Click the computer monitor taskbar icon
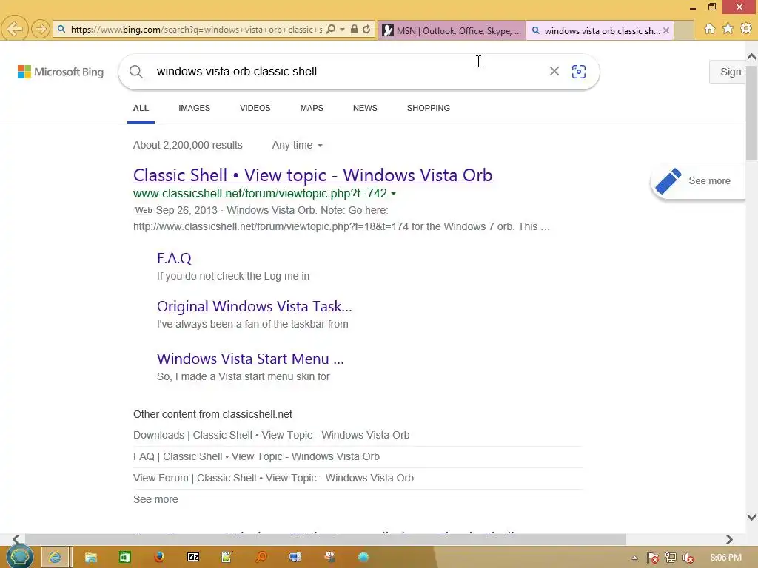Screen dimensions: 758x568 point(295,558)
